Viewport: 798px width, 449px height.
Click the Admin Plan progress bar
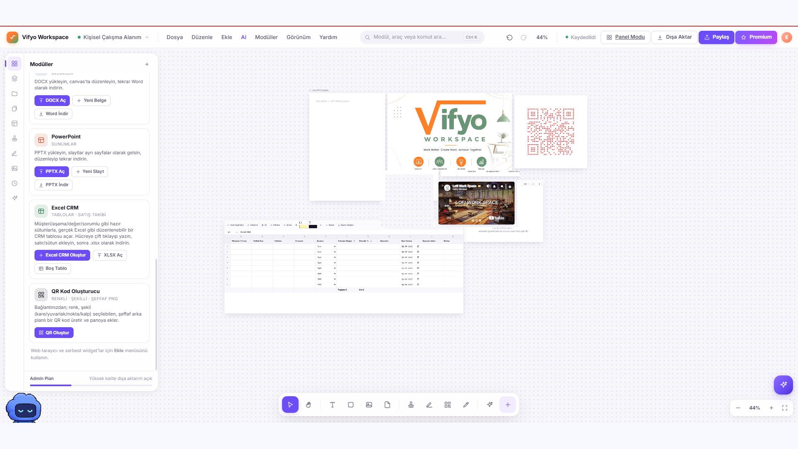pyautogui.click(x=91, y=385)
